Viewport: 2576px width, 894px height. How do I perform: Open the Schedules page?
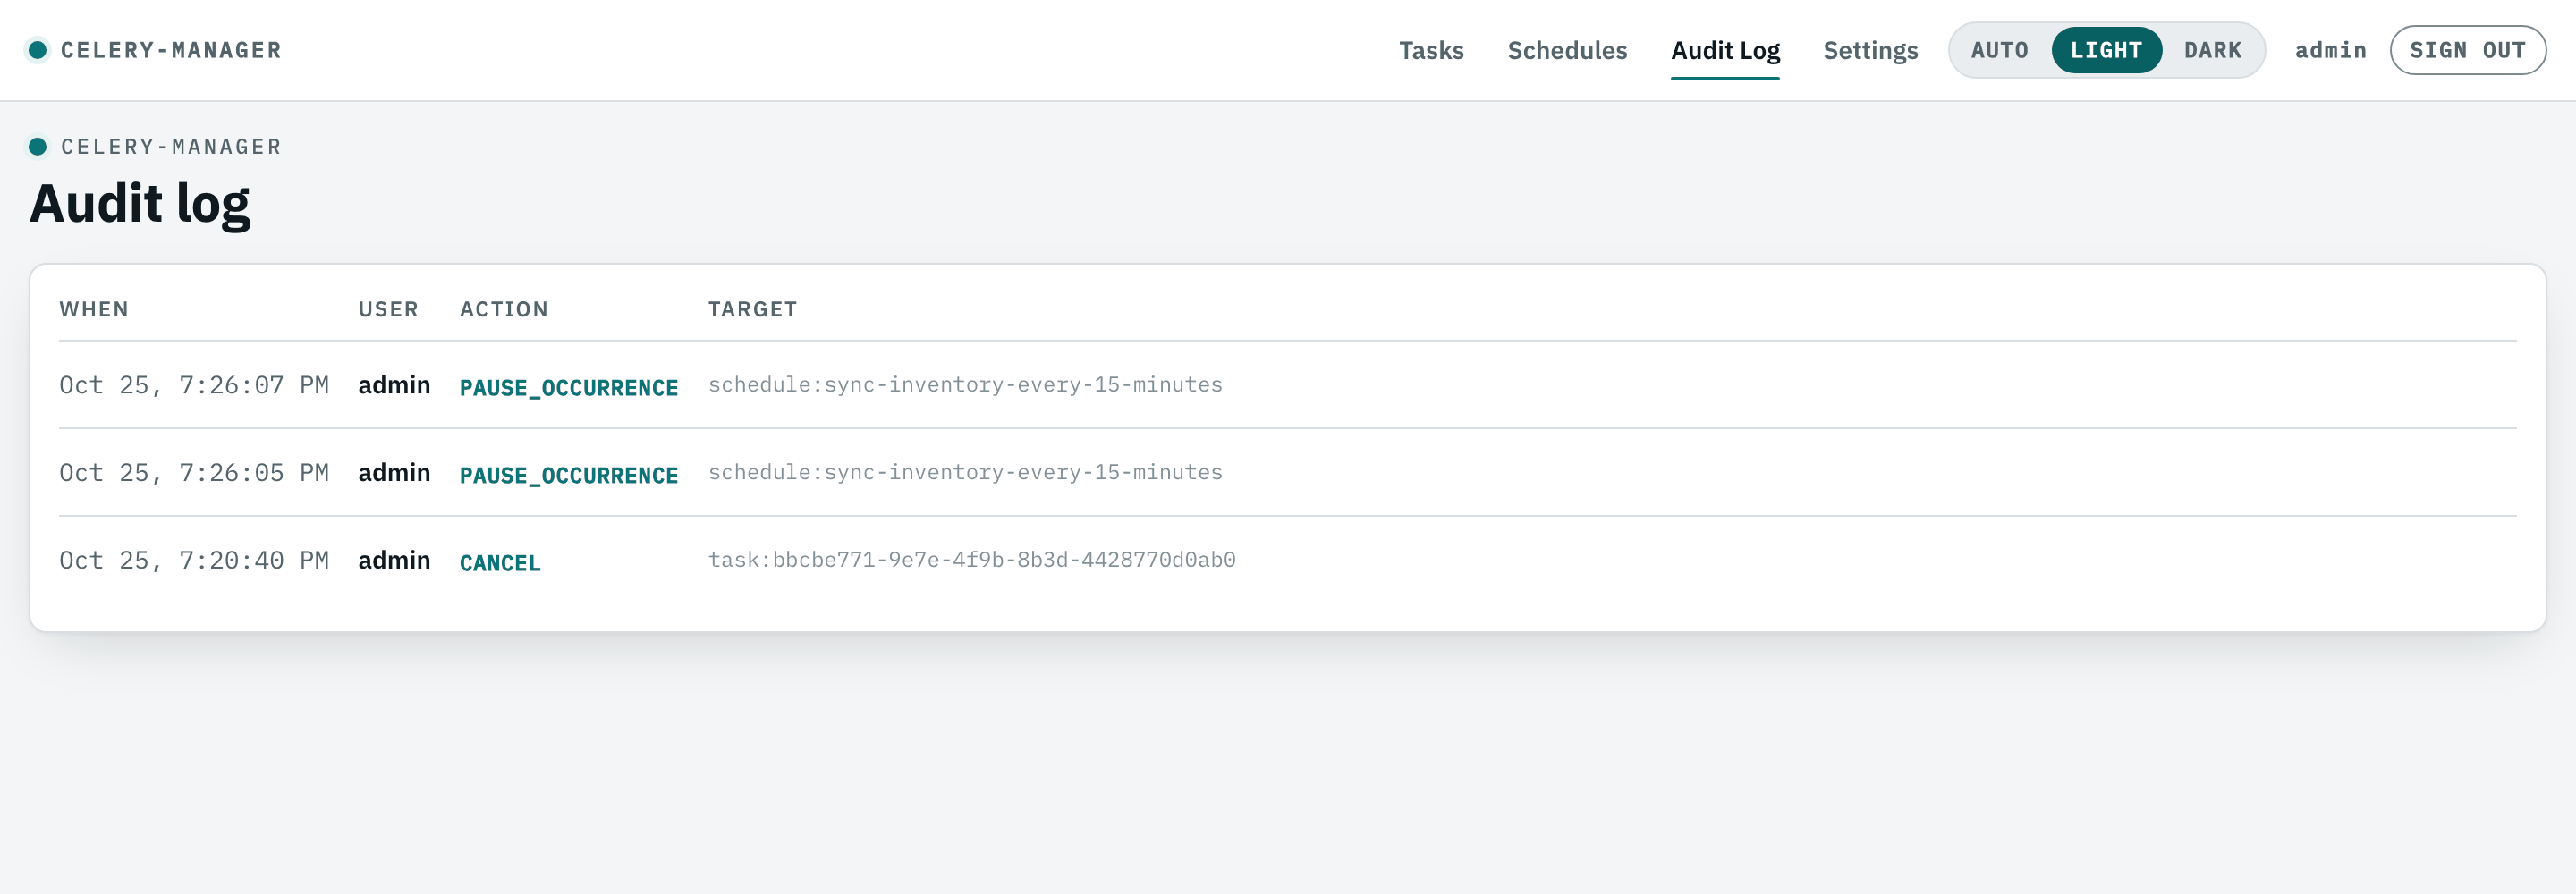point(1567,50)
